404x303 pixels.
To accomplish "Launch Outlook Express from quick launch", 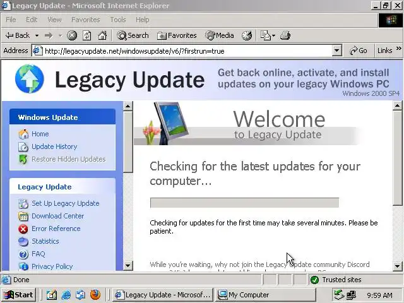I will (81, 295).
